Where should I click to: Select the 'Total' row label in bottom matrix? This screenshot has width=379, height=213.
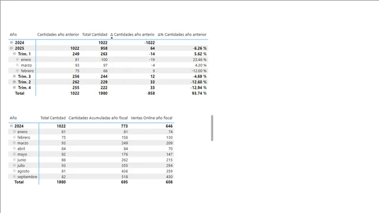coord(19,182)
